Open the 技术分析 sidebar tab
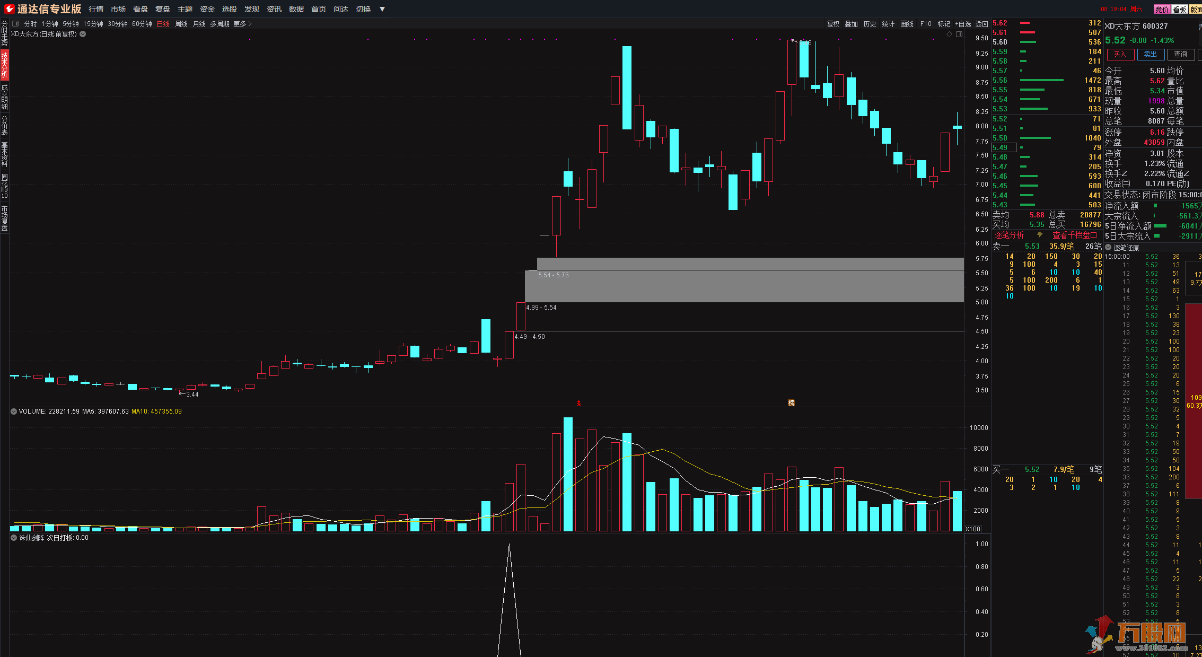 pos(4,65)
